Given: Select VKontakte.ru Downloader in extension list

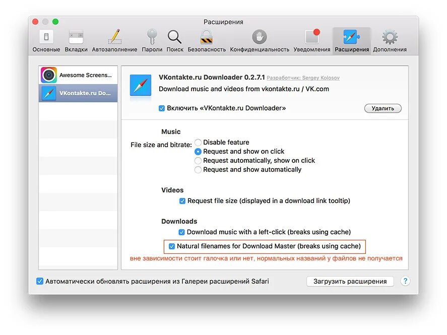Looking at the screenshot, I should pos(78,93).
